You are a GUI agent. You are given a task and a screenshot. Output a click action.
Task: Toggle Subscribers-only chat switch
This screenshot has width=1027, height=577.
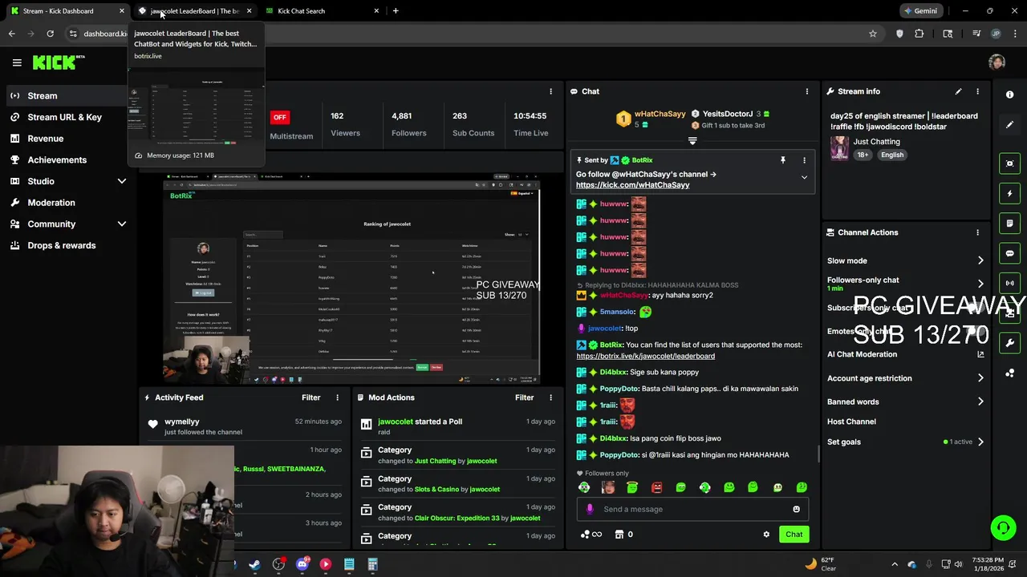pyautogui.click(x=976, y=308)
